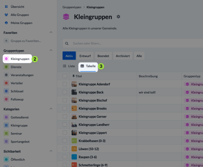Click the red Schmetterlinge (6-9) icon
Screen dimensions: 203x167
[x=74, y=165]
